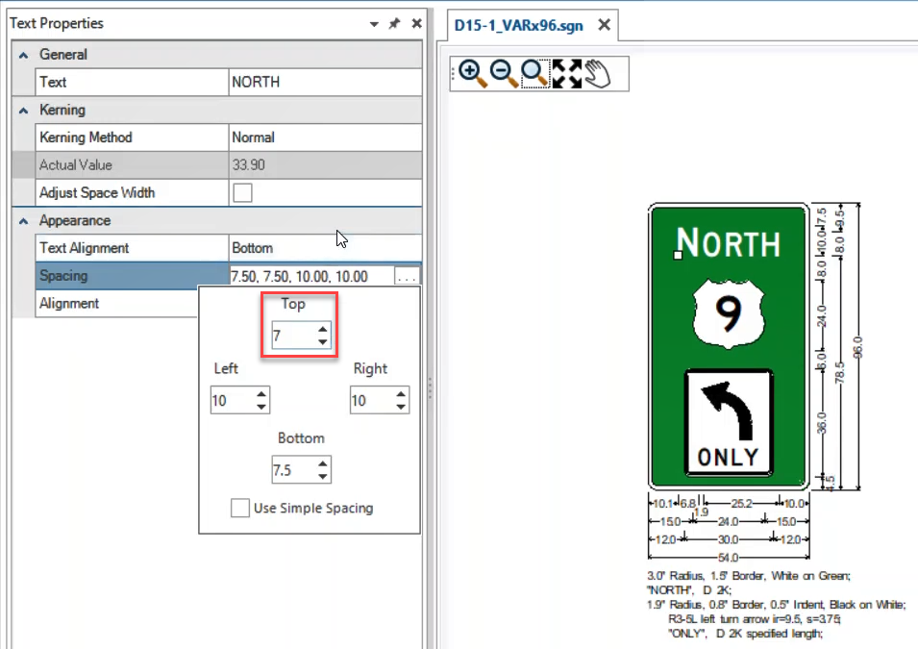The image size is (918, 649).
Task: Click the Zoom In magnifier icon
Action: click(x=473, y=74)
